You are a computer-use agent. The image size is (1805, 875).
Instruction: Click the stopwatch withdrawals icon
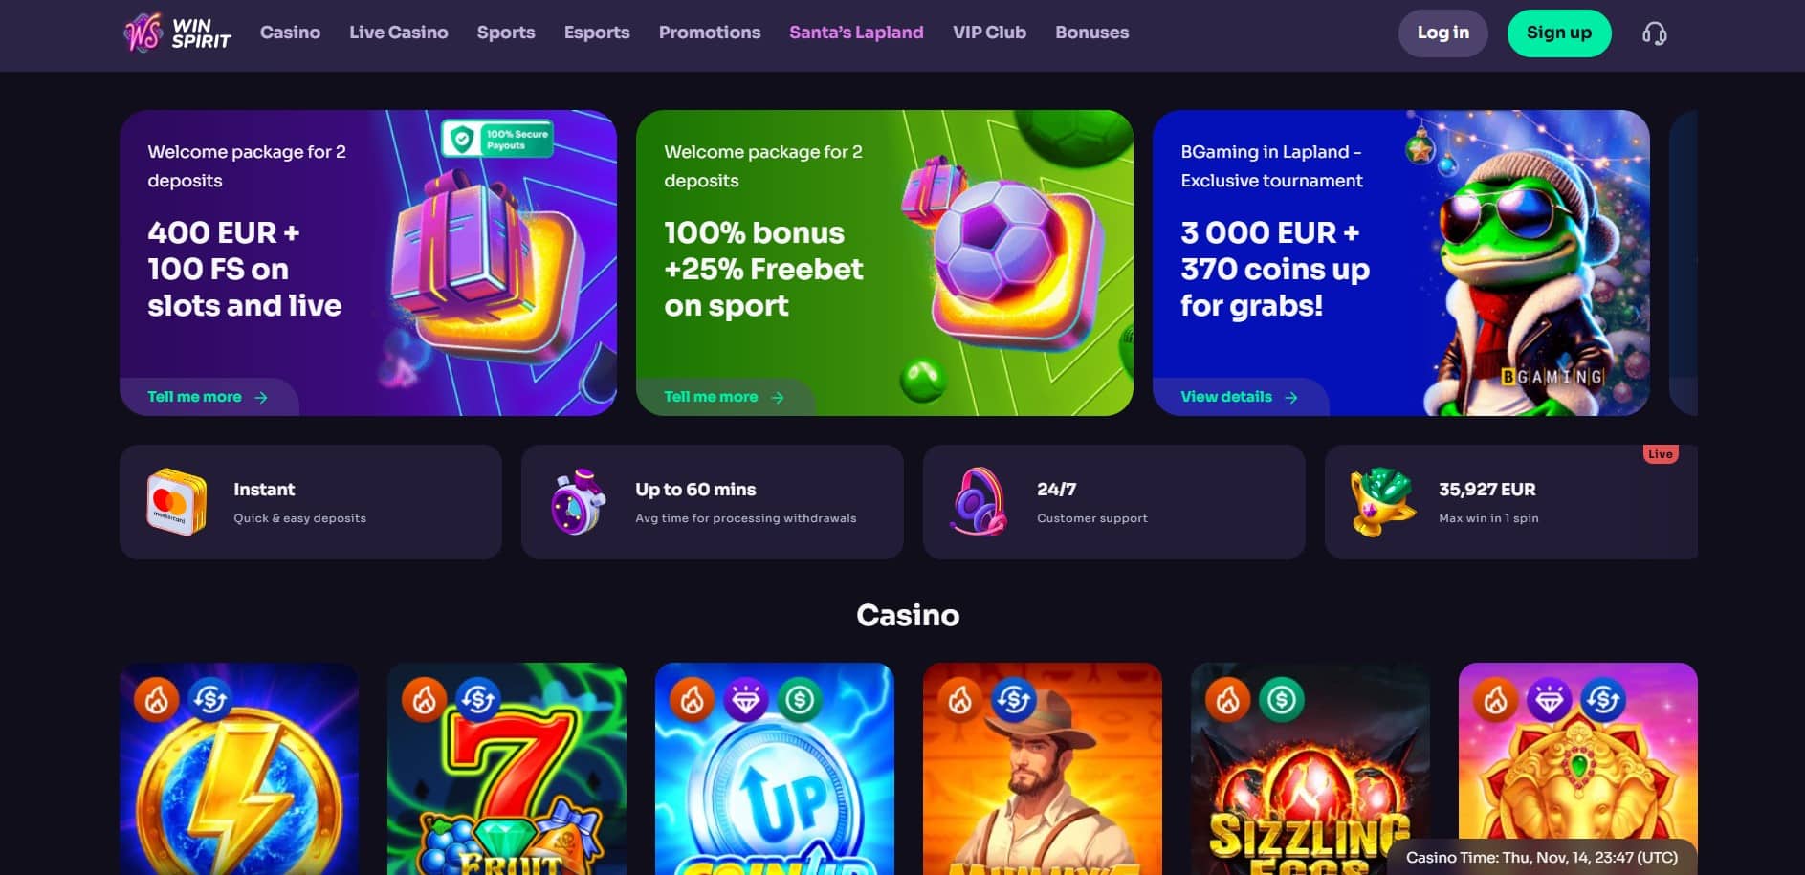579,502
